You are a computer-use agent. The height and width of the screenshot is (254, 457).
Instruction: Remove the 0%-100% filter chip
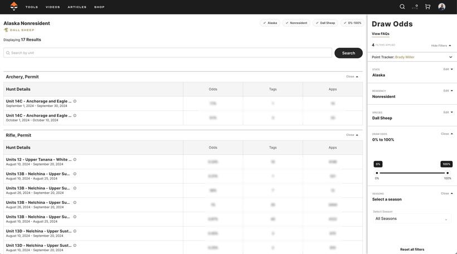coord(352,23)
